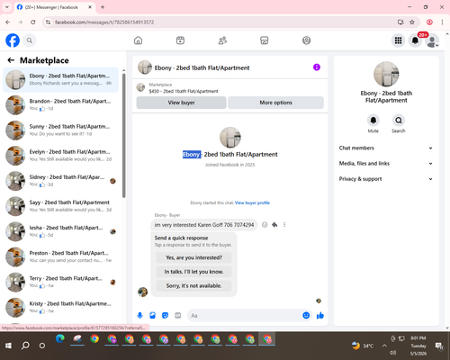Open the Iesha conversation in the list
This screenshot has width=450, height=360.
[x=60, y=231]
